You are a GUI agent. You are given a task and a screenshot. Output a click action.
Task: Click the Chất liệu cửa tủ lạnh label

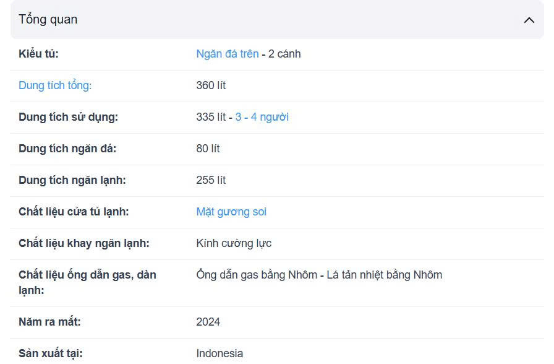[x=74, y=212]
